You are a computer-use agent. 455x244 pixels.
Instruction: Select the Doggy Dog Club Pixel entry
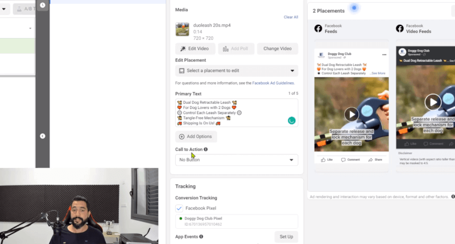click(x=237, y=221)
